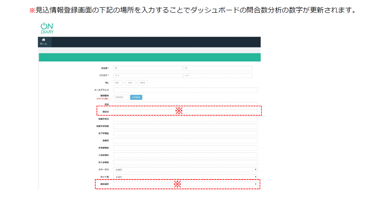Click the 来館予定時間 input field
384x208 pixels.
pos(185,126)
